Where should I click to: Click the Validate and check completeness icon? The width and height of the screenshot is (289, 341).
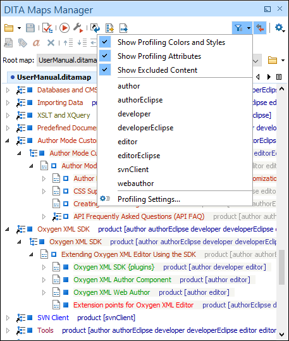point(47,28)
